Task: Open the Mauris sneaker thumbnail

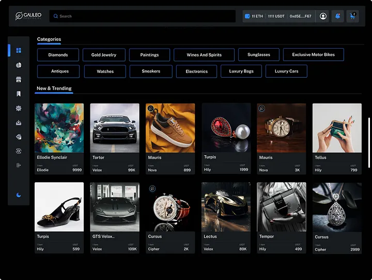Action: point(171,128)
